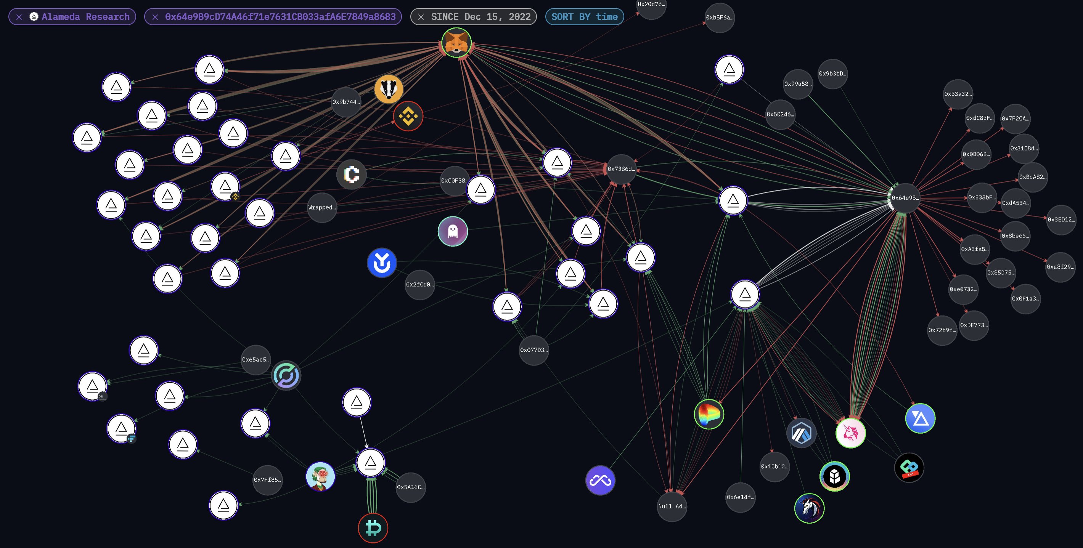Click the MetaMask fox node

[x=456, y=42]
